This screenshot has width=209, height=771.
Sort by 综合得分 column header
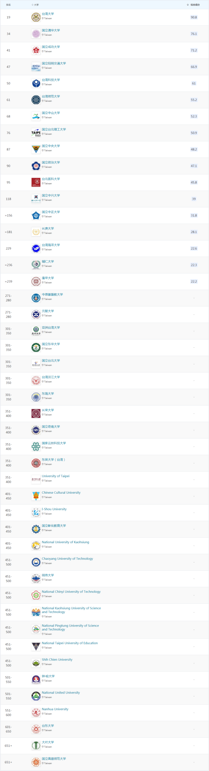pos(193,5)
